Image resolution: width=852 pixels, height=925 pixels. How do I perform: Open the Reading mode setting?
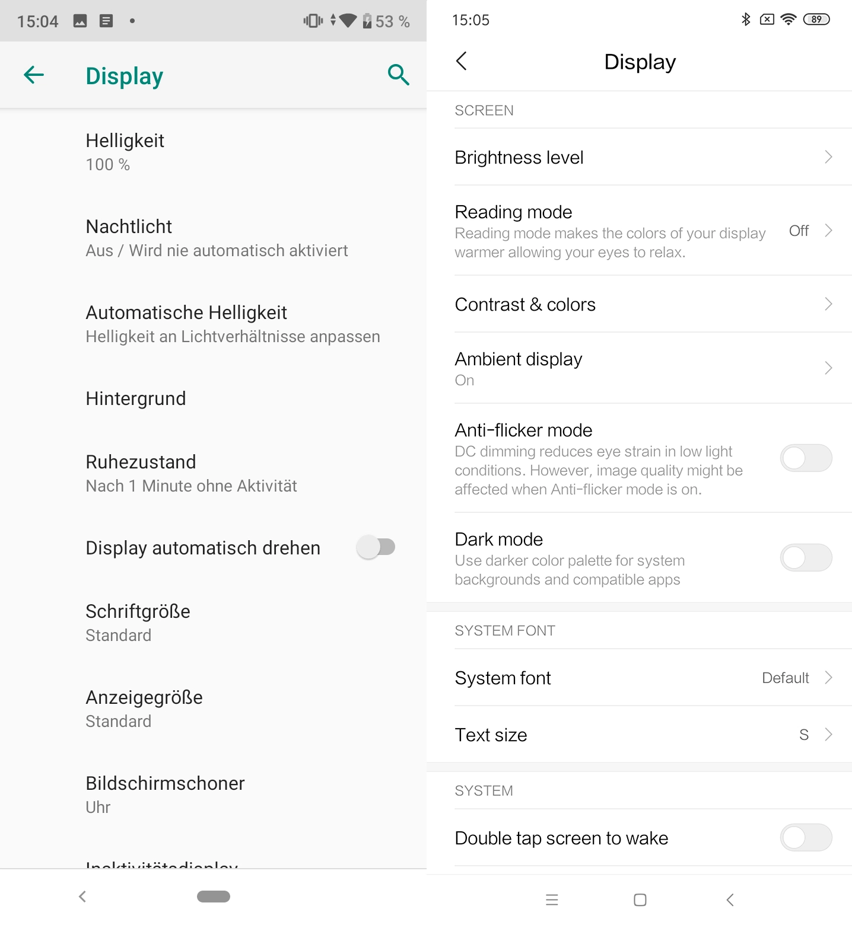coord(639,230)
